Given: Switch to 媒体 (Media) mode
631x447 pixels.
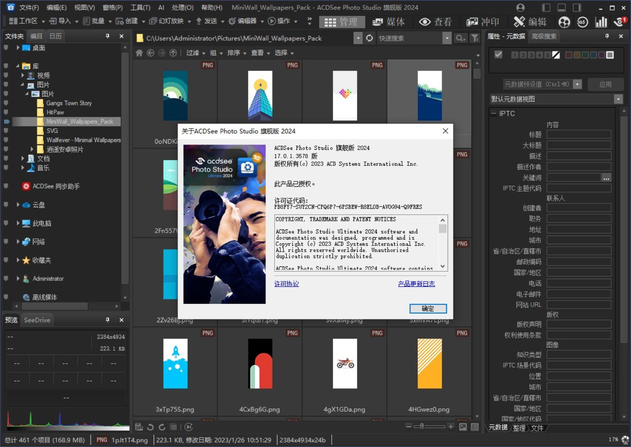Looking at the screenshot, I should (x=389, y=22).
